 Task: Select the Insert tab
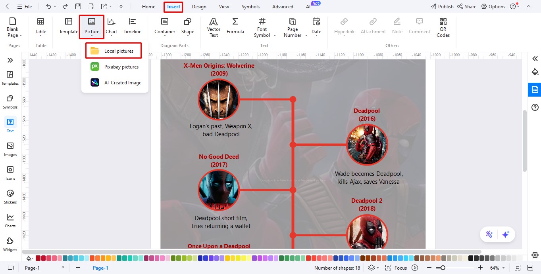173,7
